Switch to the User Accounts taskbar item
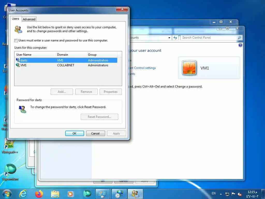 tap(135, 194)
